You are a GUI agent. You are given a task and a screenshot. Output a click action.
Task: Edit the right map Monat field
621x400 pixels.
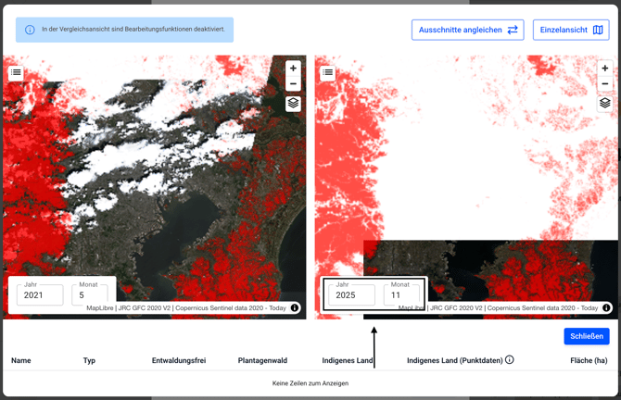tap(401, 295)
